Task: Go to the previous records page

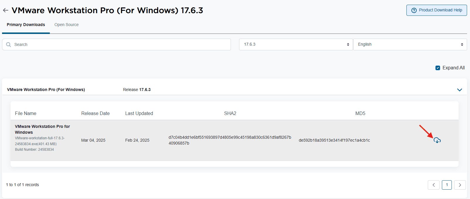Action: tap(434, 185)
